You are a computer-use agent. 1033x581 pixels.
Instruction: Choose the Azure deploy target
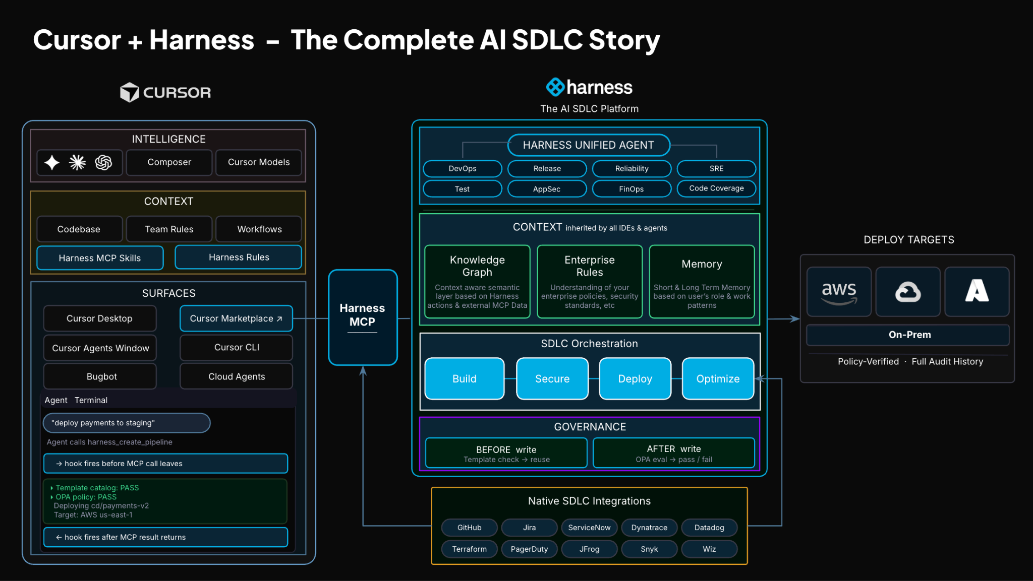point(977,292)
